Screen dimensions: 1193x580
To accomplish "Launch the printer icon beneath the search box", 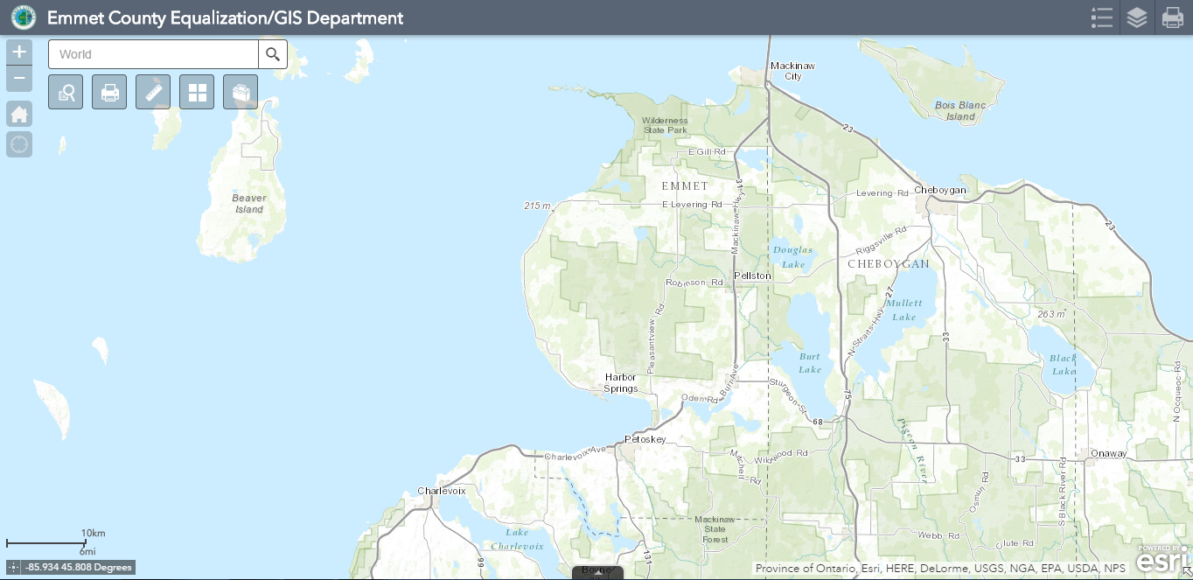I will point(109,91).
